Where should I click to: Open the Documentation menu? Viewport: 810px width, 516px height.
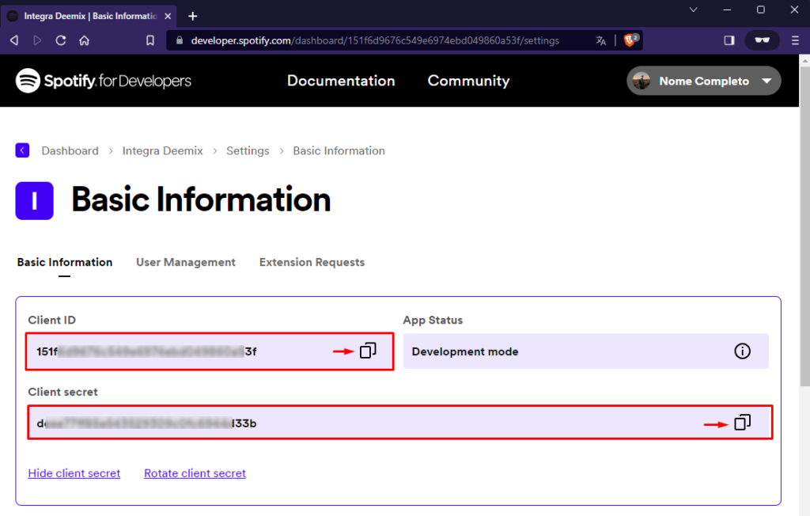[341, 81]
